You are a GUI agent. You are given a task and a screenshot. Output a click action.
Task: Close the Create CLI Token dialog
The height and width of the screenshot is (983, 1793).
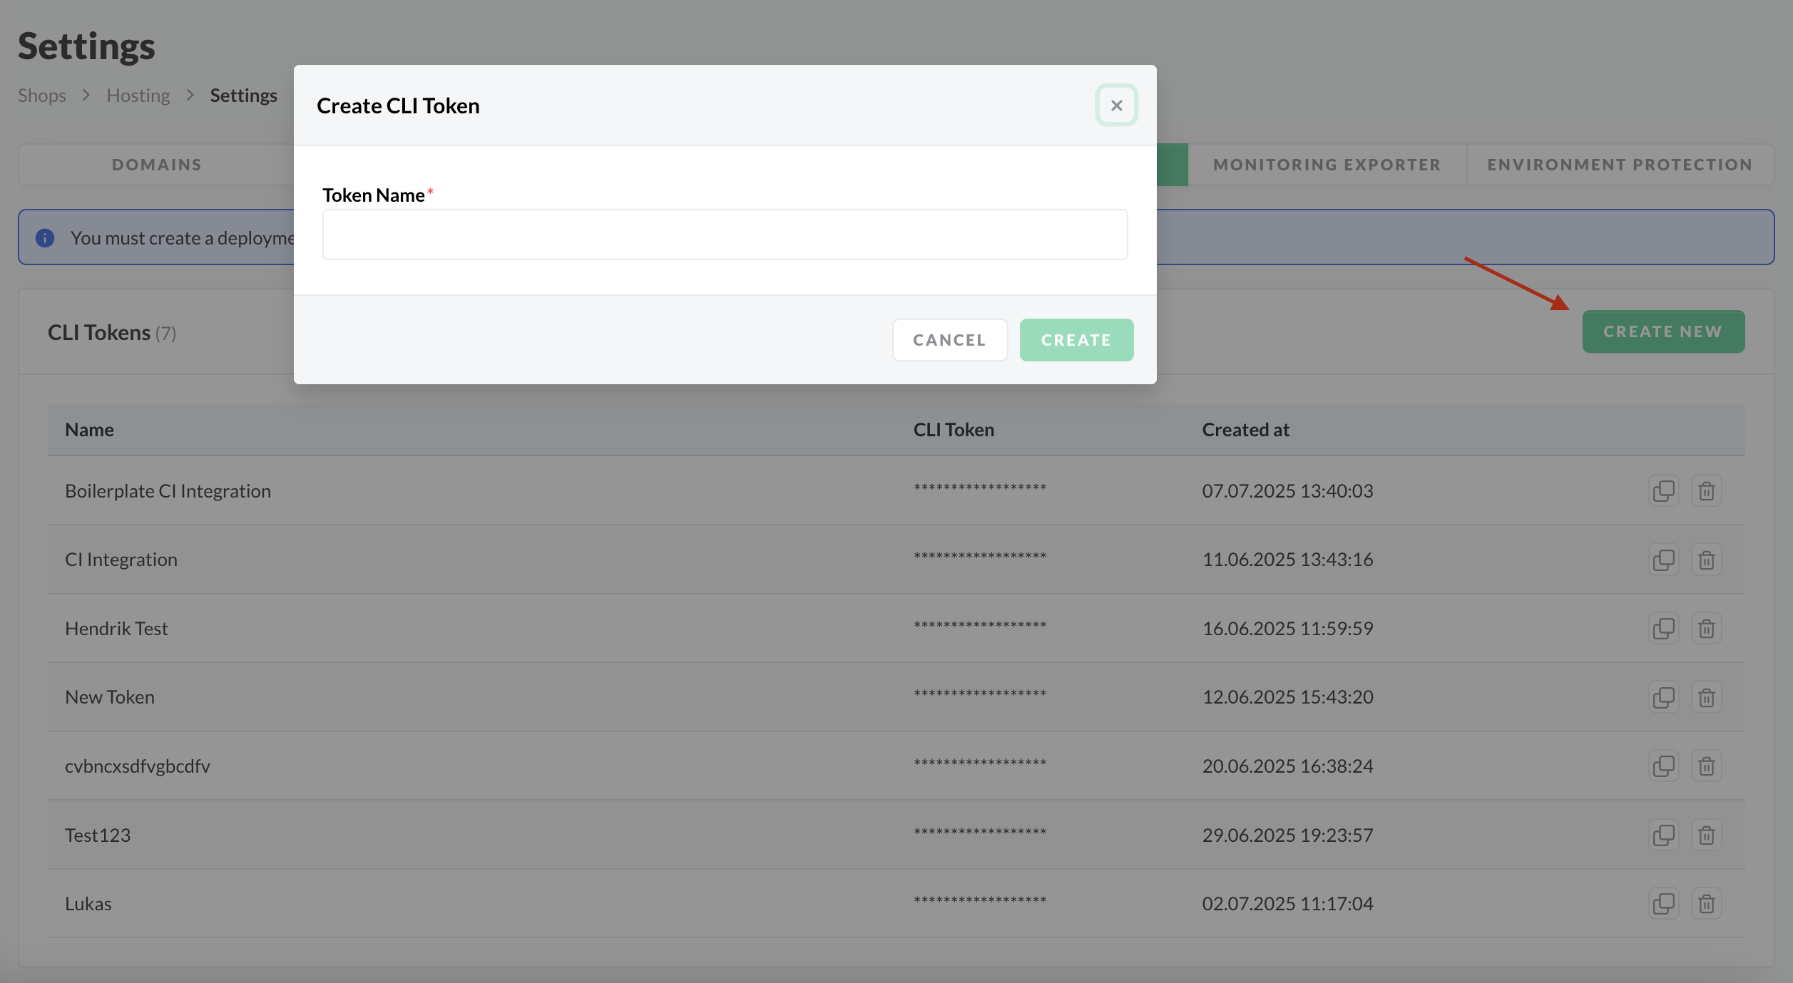(x=1116, y=105)
